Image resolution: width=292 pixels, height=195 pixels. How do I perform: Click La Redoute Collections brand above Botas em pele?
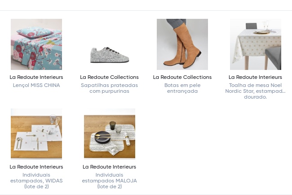182,77
